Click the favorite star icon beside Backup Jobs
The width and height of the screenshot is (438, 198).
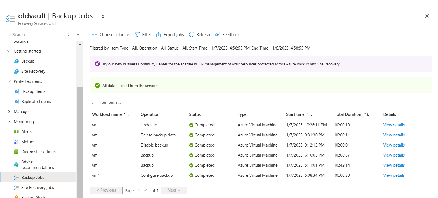click(x=103, y=16)
